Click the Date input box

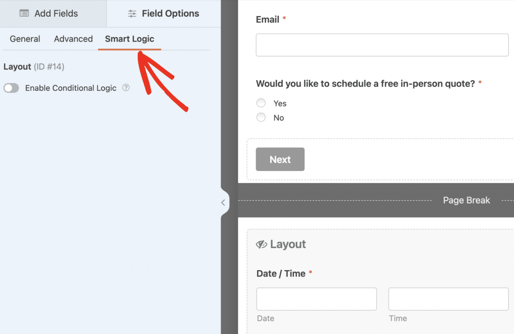click(316, 299)
